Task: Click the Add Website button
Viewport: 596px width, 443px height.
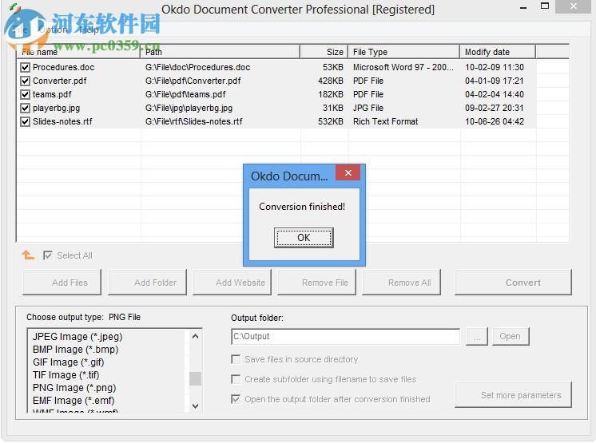Action: pos(232,283)
